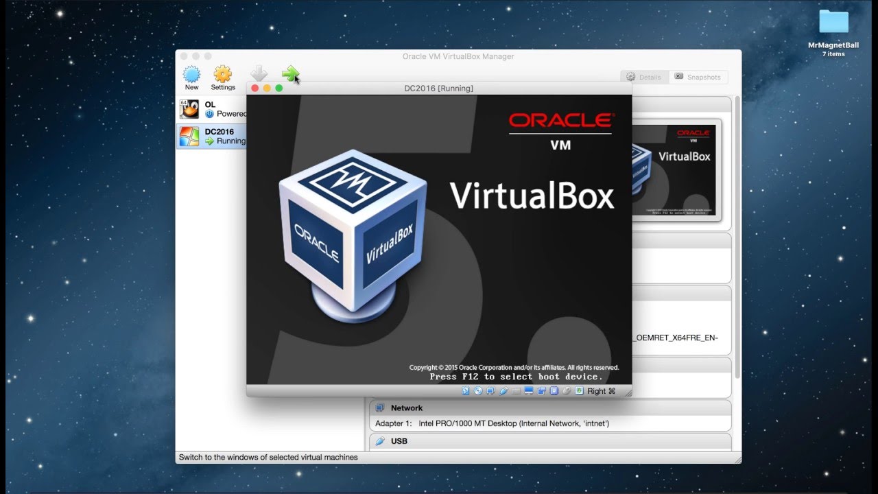Screen dimensions: 878x494
Task: Click the green-arrow keyboard capture icon in VM status bar
Action: pos(580,391)
